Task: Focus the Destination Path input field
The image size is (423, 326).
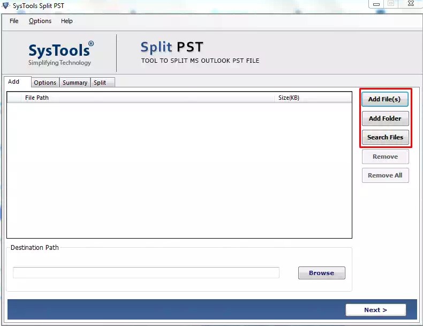Action: [146, 272]
